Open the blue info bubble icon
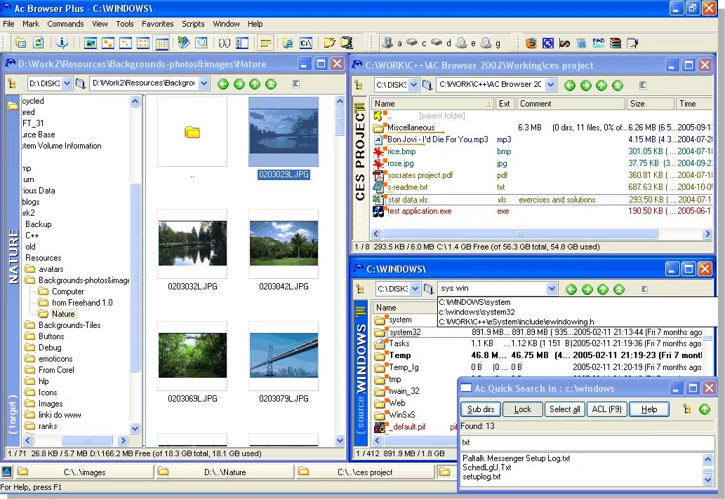The image size is (725, 499). (62, 43)
